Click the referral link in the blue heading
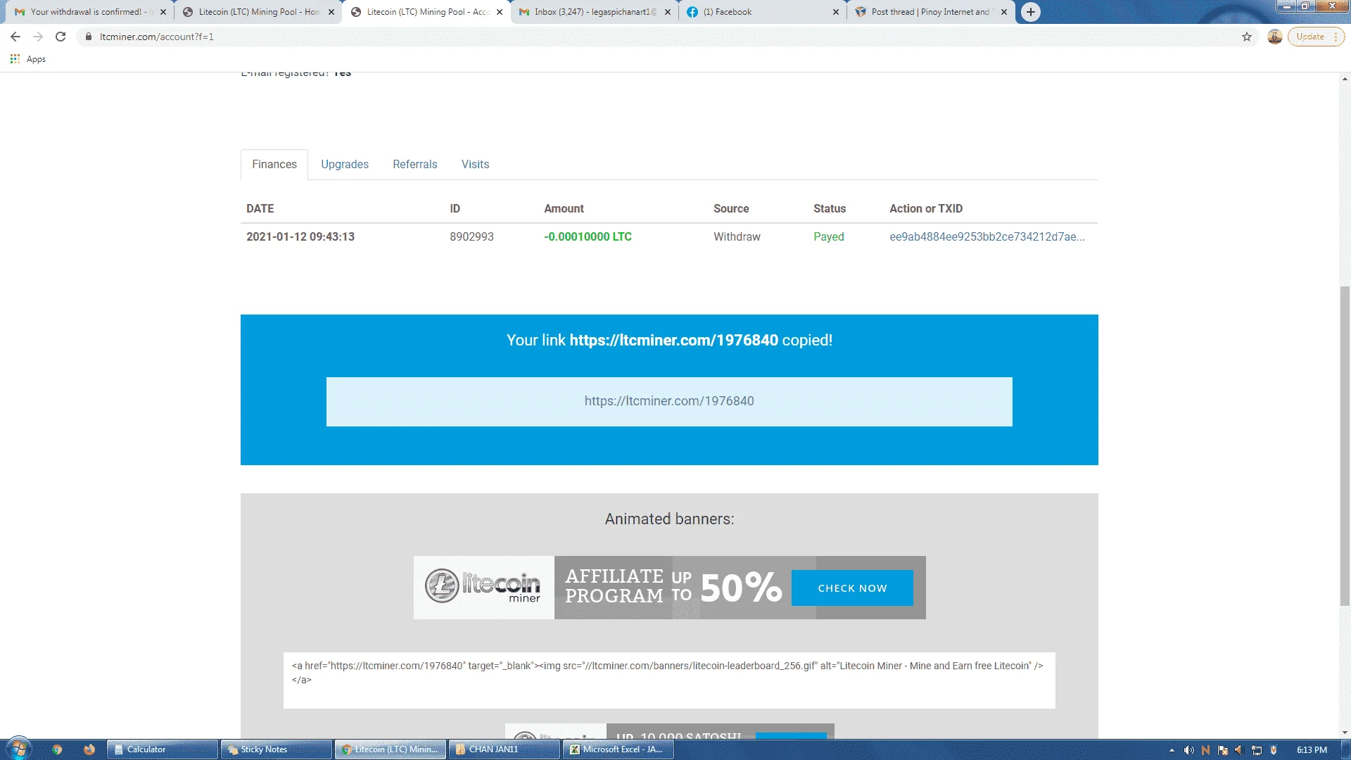 click(674, 340)
